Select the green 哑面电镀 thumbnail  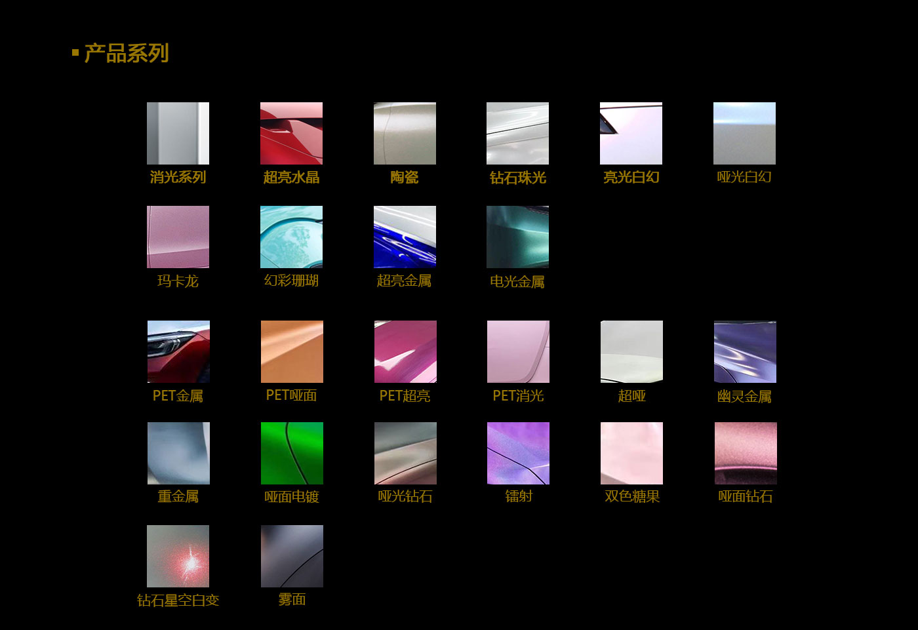tap(292, 453)
